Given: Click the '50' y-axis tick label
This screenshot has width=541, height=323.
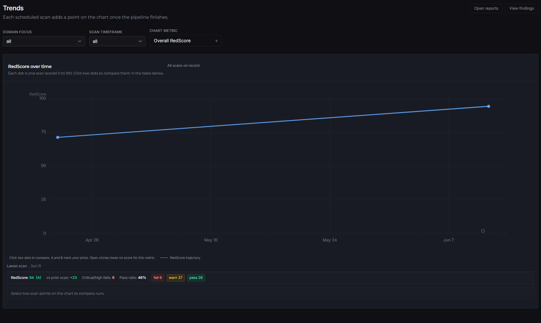Looking at the screenshot, I should coord(43,166).
